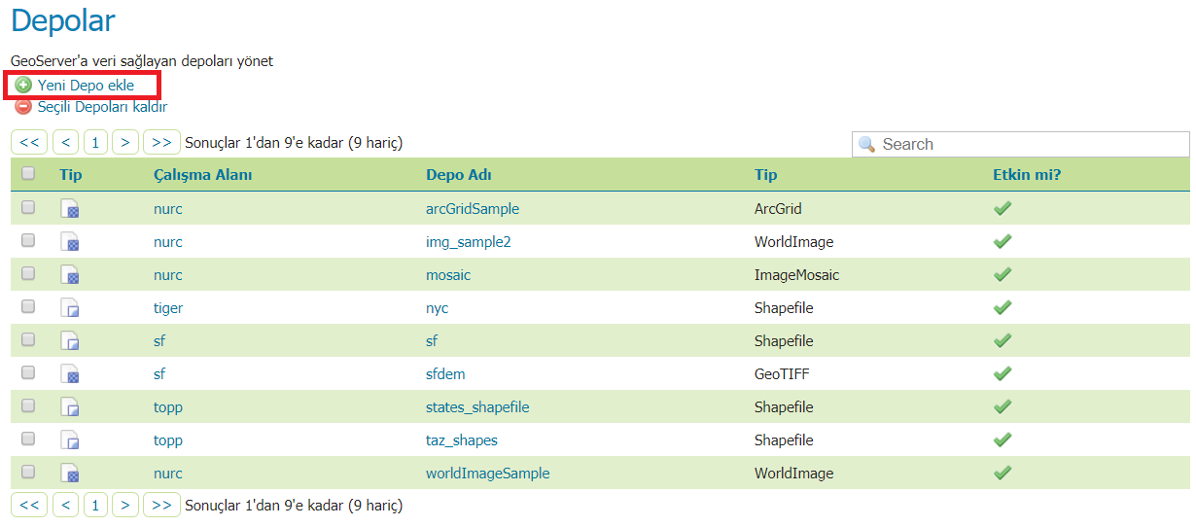Check the box for img_sample2 store
The height and width of the screenshot is (527, 1196).
28,240
